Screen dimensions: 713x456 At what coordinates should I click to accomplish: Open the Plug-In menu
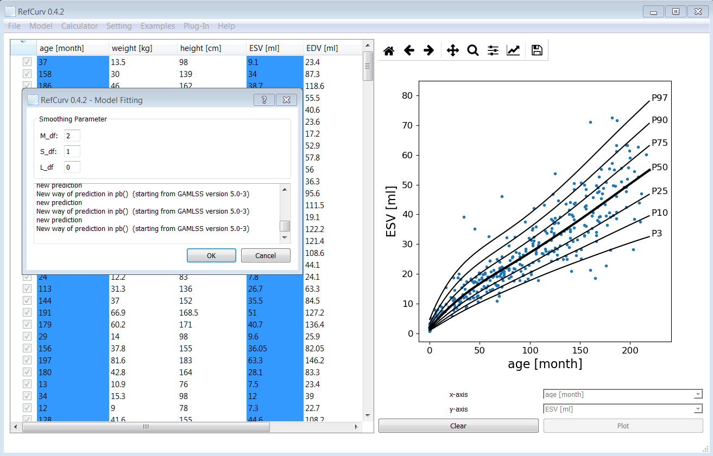[196, 26]
